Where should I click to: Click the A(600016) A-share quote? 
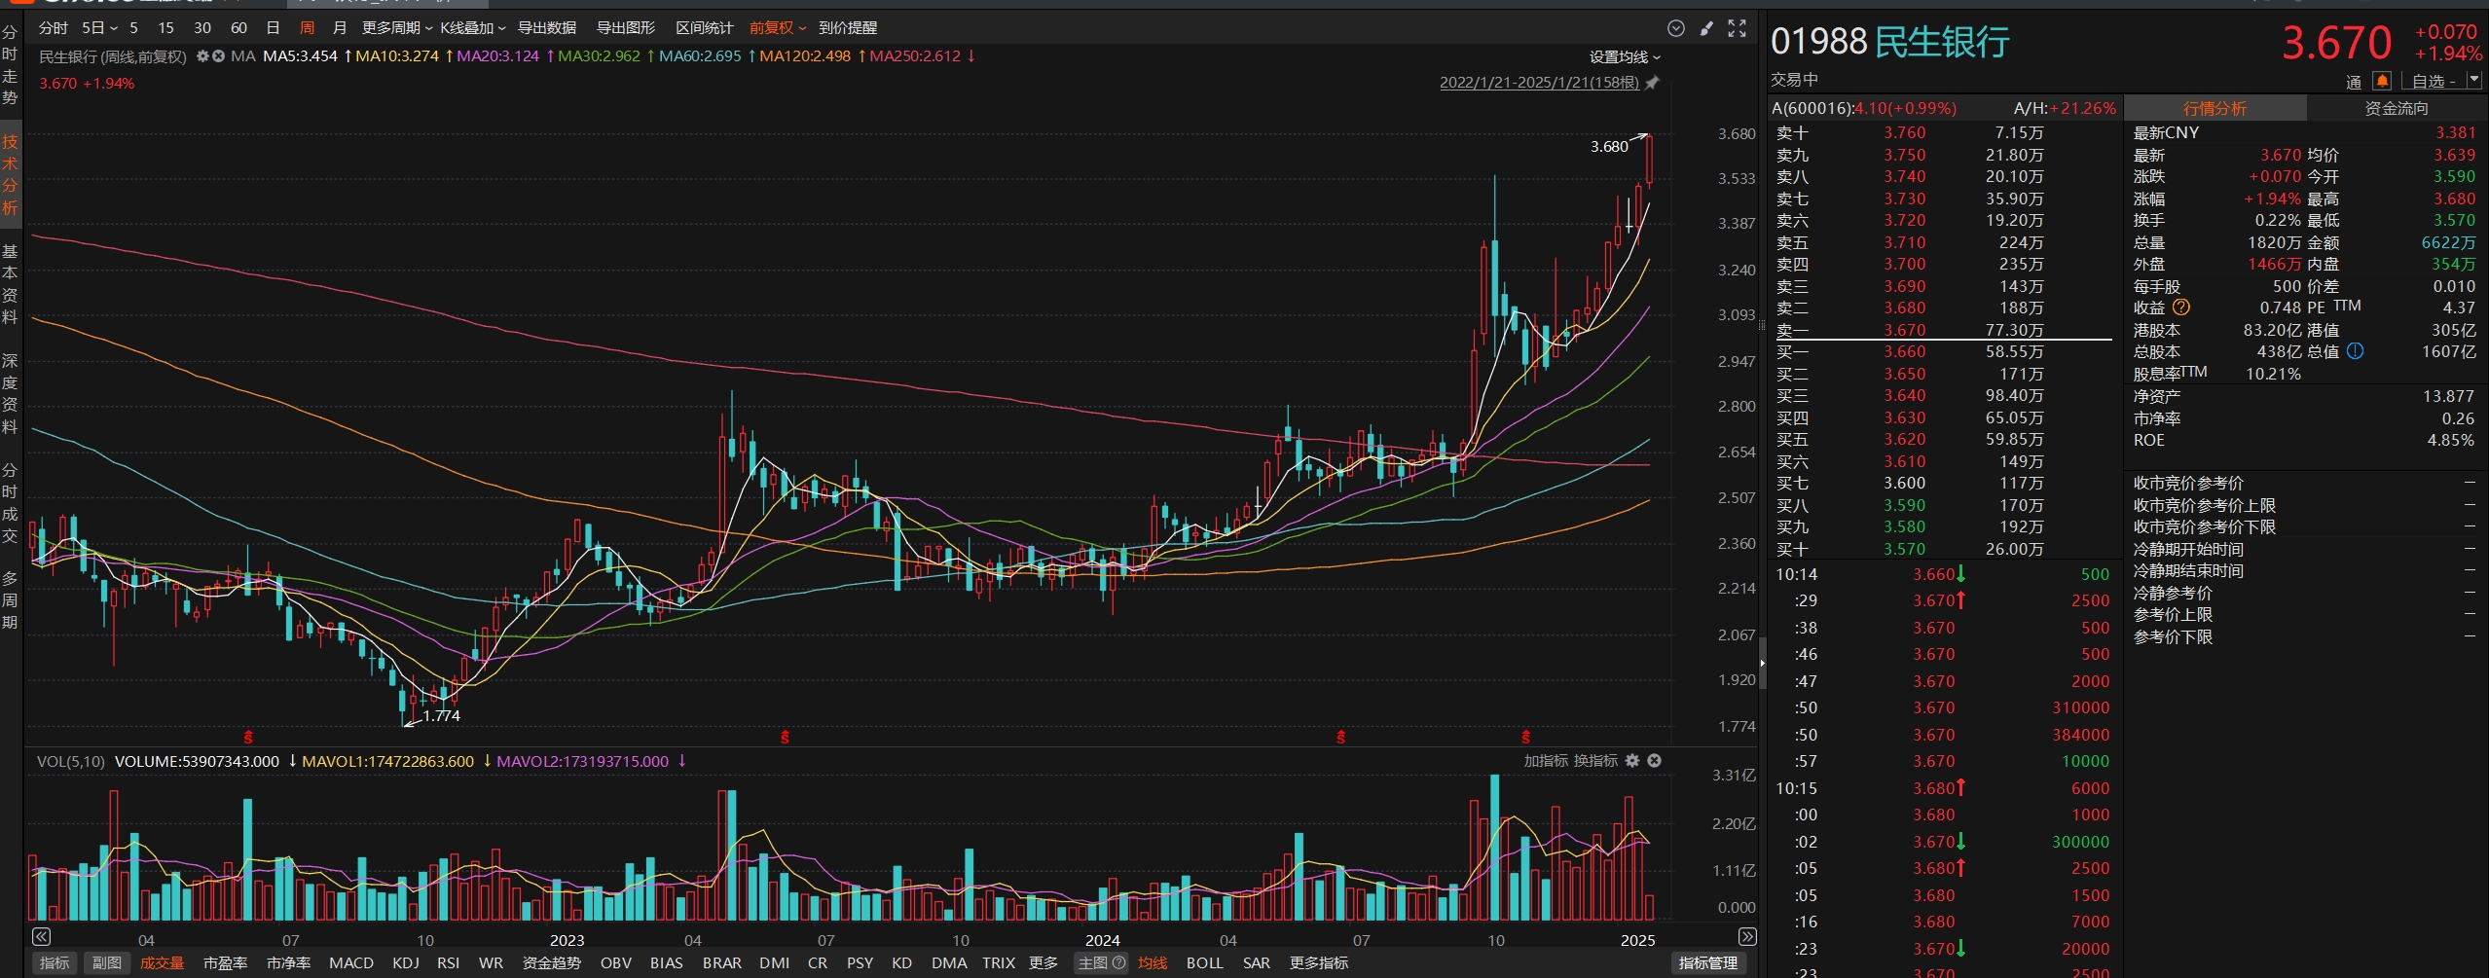coord(1864,108)
